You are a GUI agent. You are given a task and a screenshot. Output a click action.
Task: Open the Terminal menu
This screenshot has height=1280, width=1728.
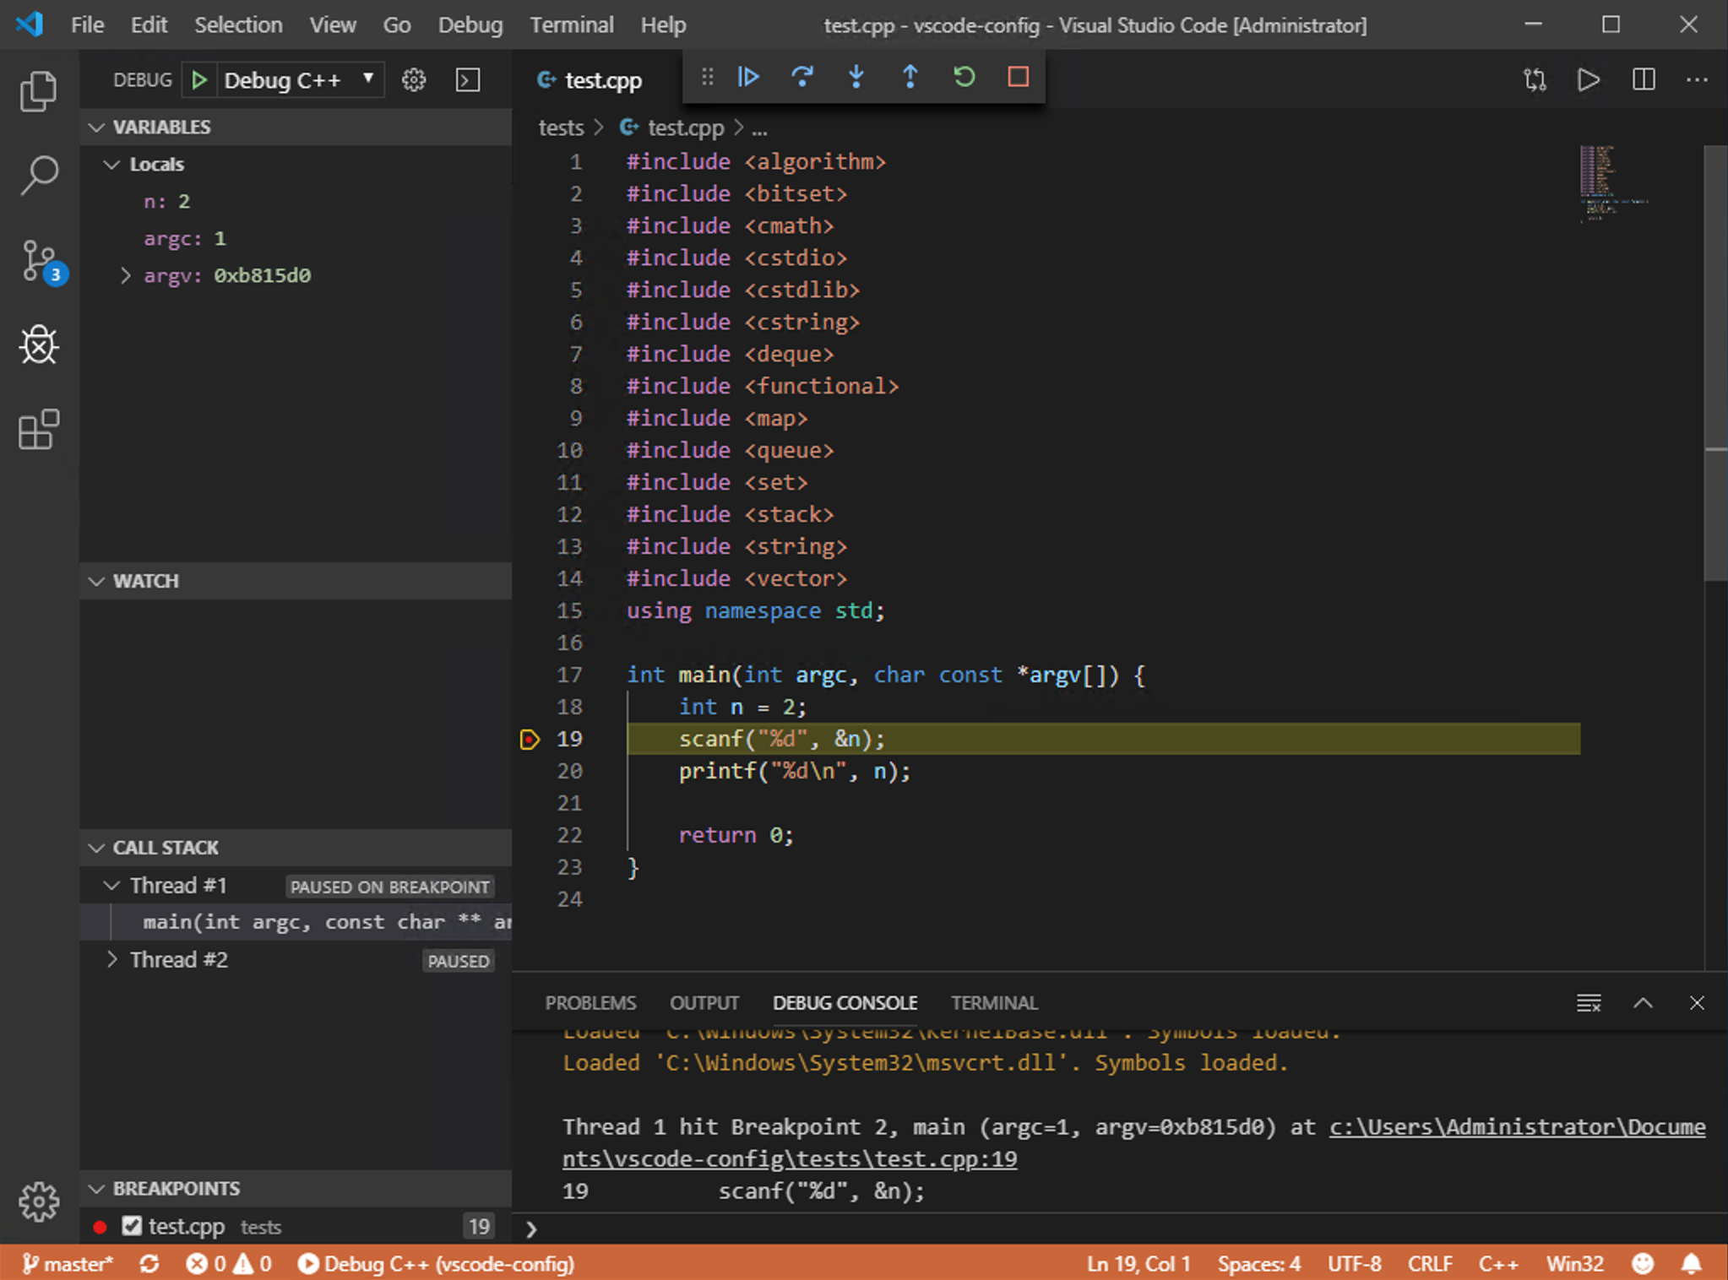click(x=571, y=25)
